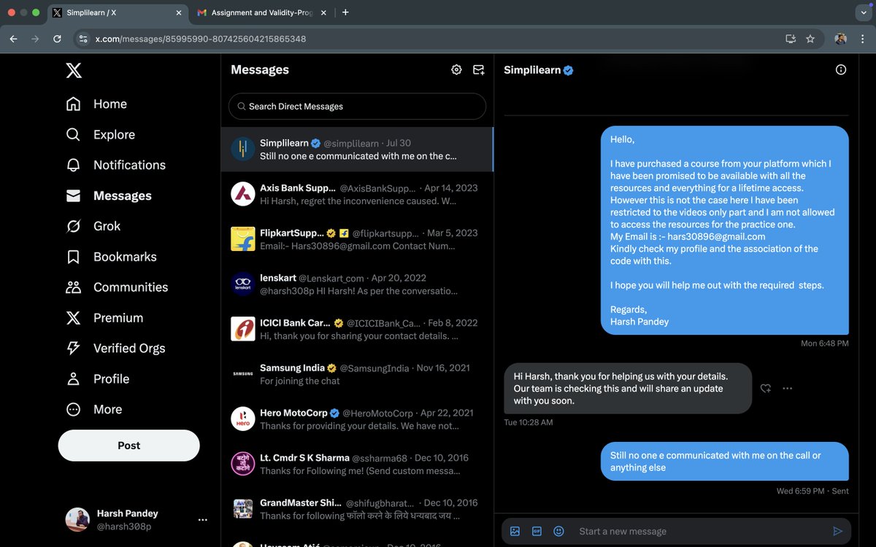
Task: Send the message with the arrow icon
Action: tap(837, 531)
